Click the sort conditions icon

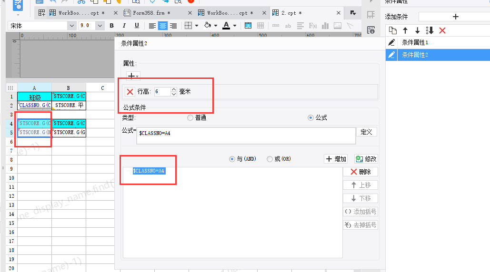[430, 30]
